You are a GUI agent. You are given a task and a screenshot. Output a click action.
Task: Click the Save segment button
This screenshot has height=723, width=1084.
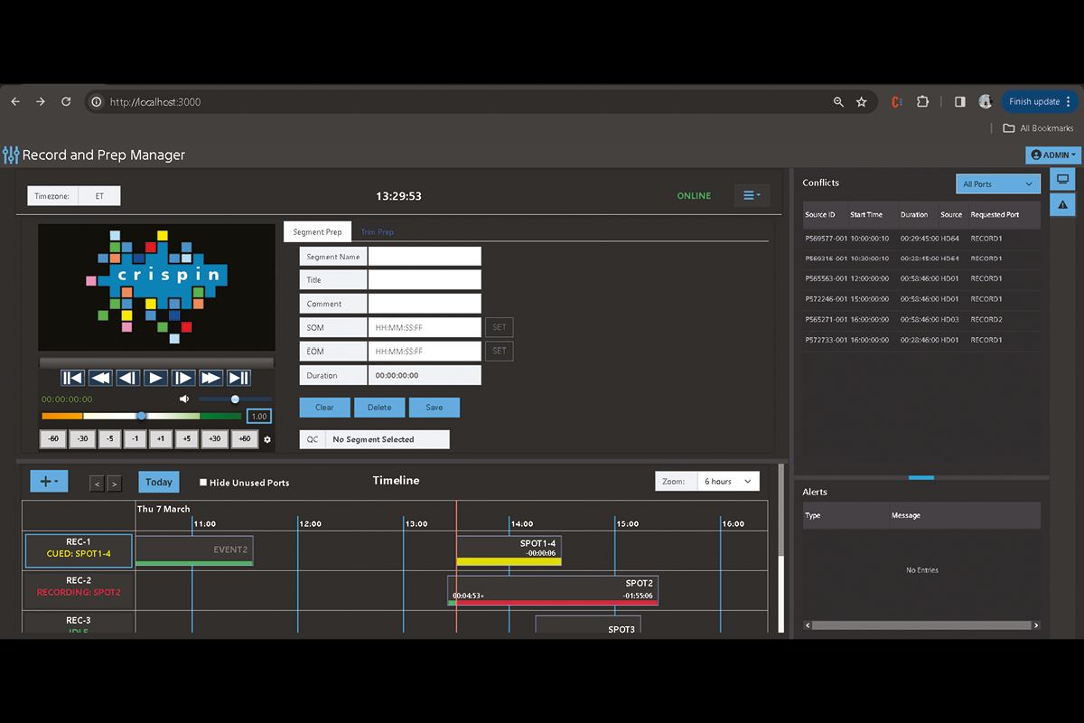(434, 408)
